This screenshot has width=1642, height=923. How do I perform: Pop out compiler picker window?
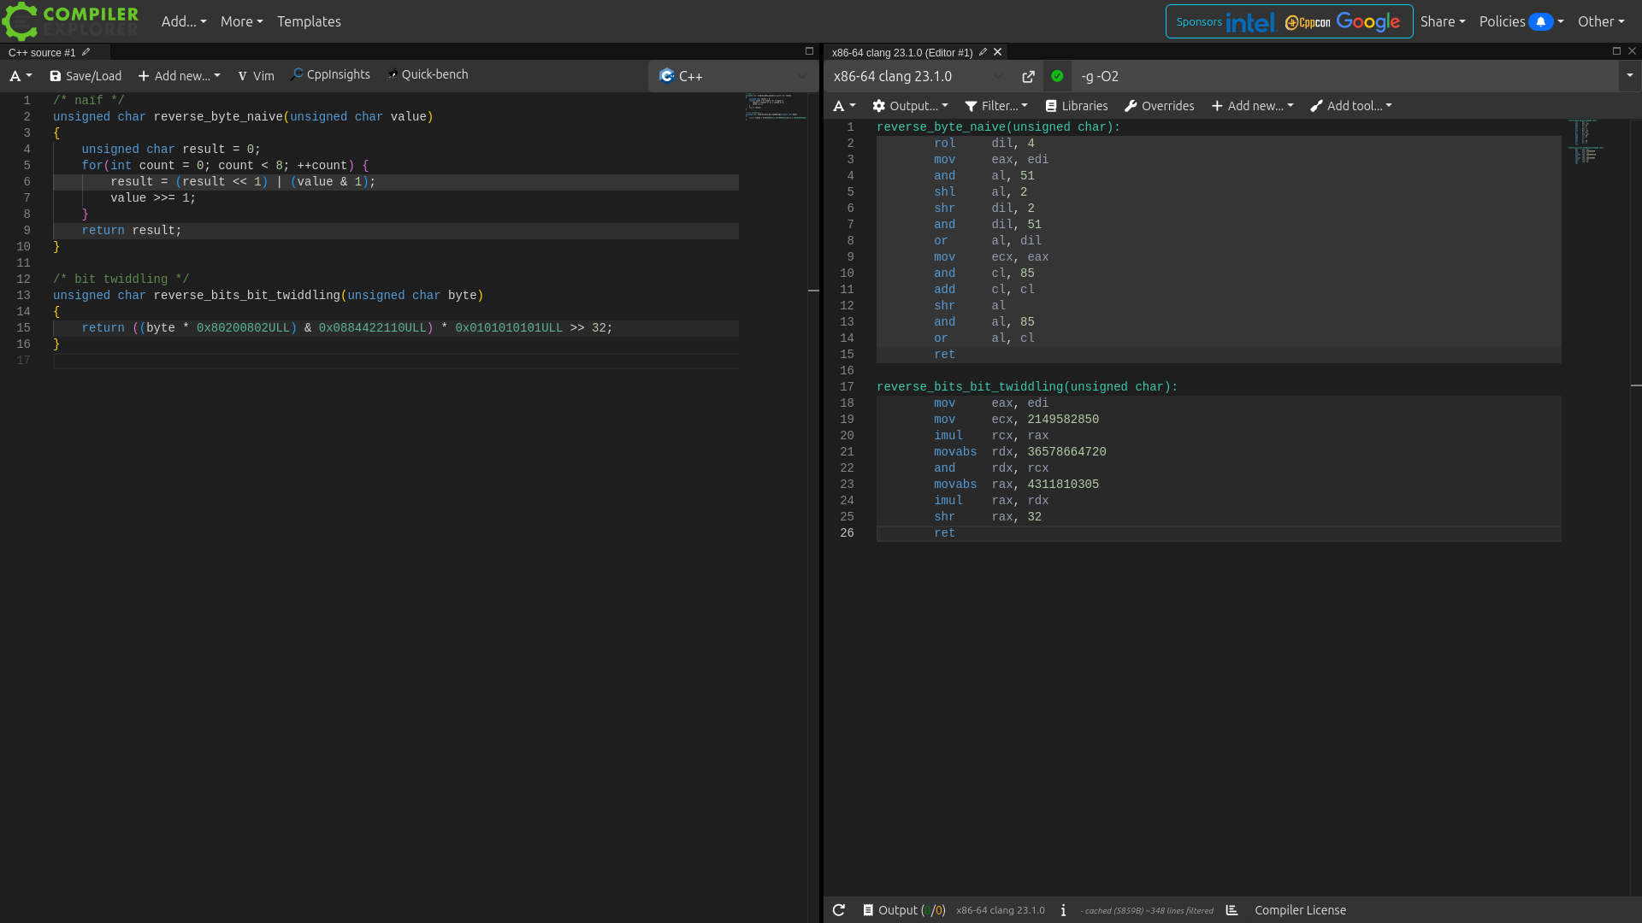1028,76
